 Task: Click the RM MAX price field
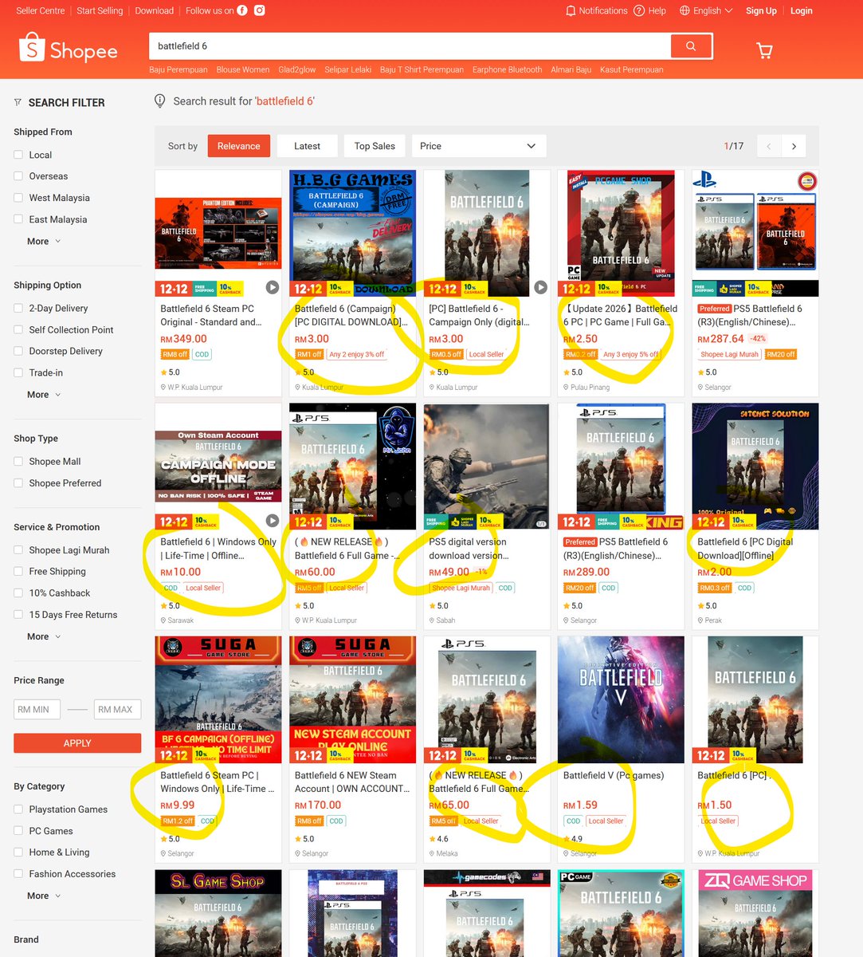[x=117, y=709]
